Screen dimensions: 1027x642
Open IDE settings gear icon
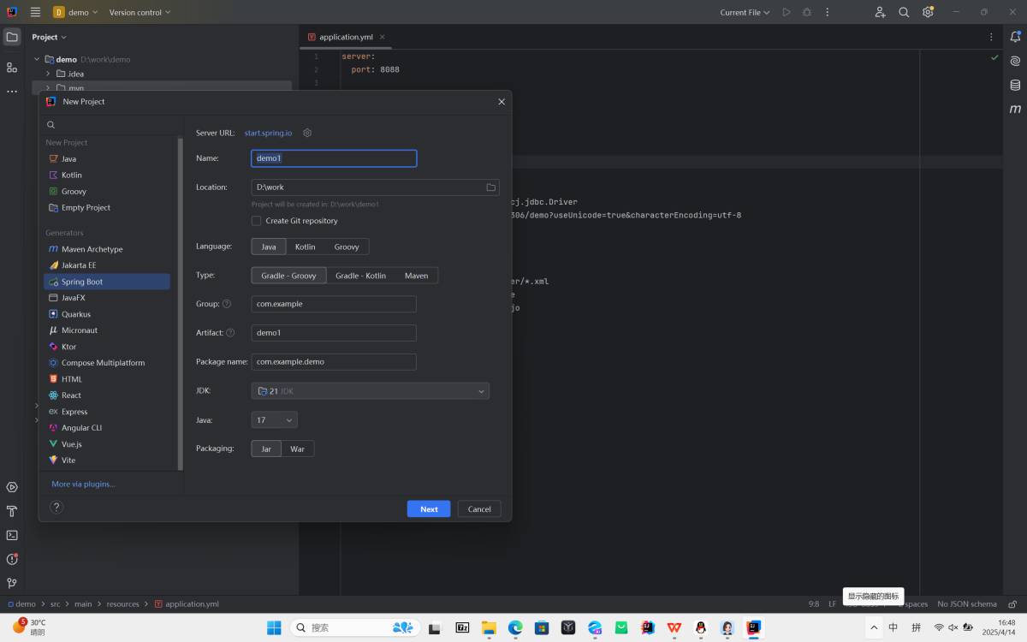click(928, 12)
